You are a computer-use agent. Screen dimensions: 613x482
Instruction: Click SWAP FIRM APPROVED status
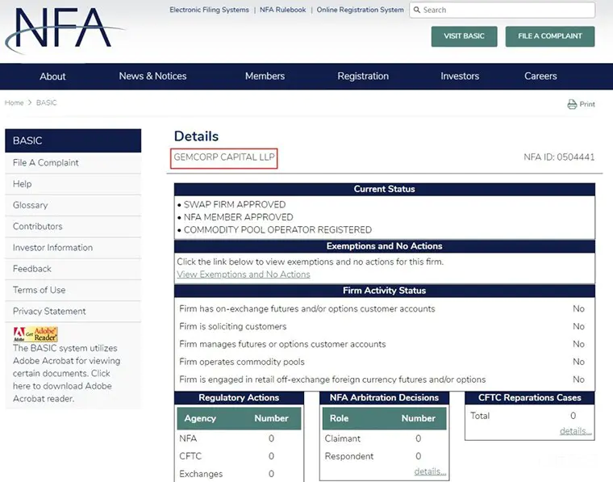pyautogui.click(x=235, y=204)
